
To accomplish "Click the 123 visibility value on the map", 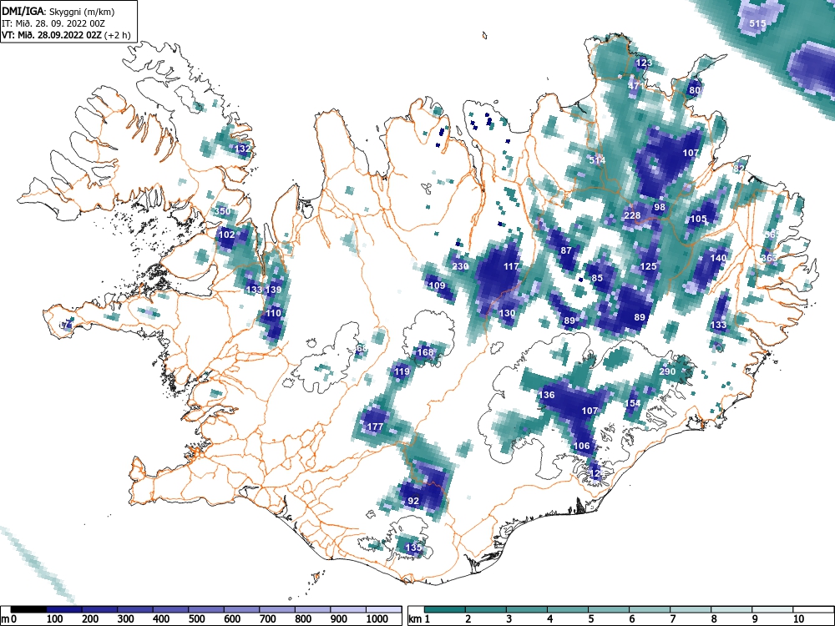I will pyautogui.click(x=644, y=63).
